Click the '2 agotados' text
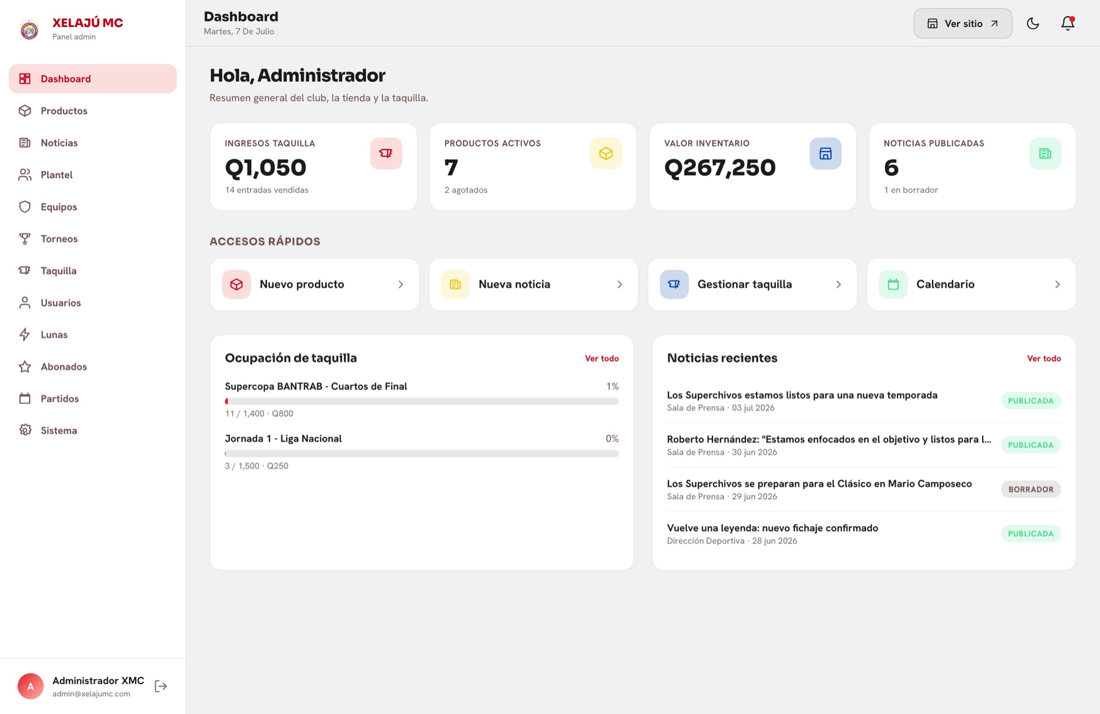The image size is (1100, 714). (x=466, y=190)
